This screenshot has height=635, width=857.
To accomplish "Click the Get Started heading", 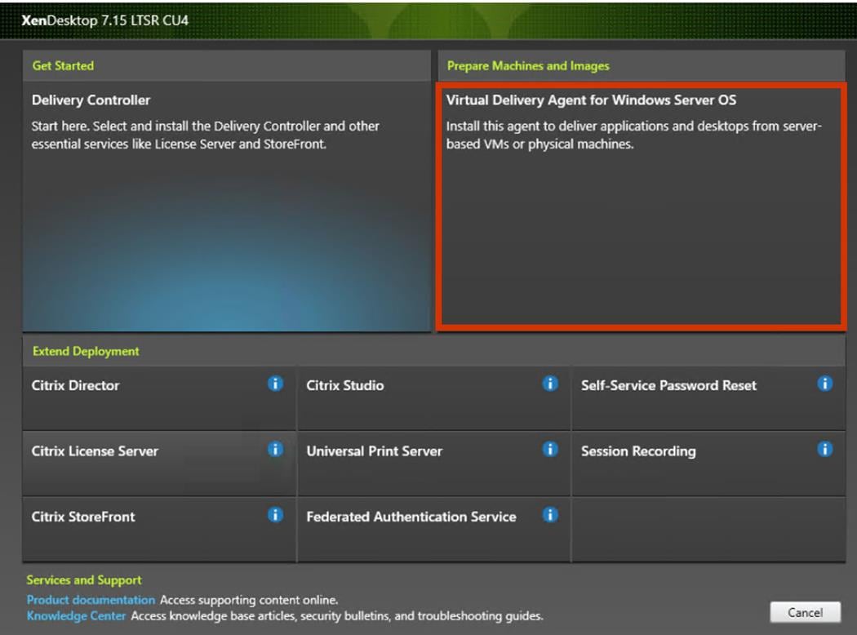I will pos(63,65).
